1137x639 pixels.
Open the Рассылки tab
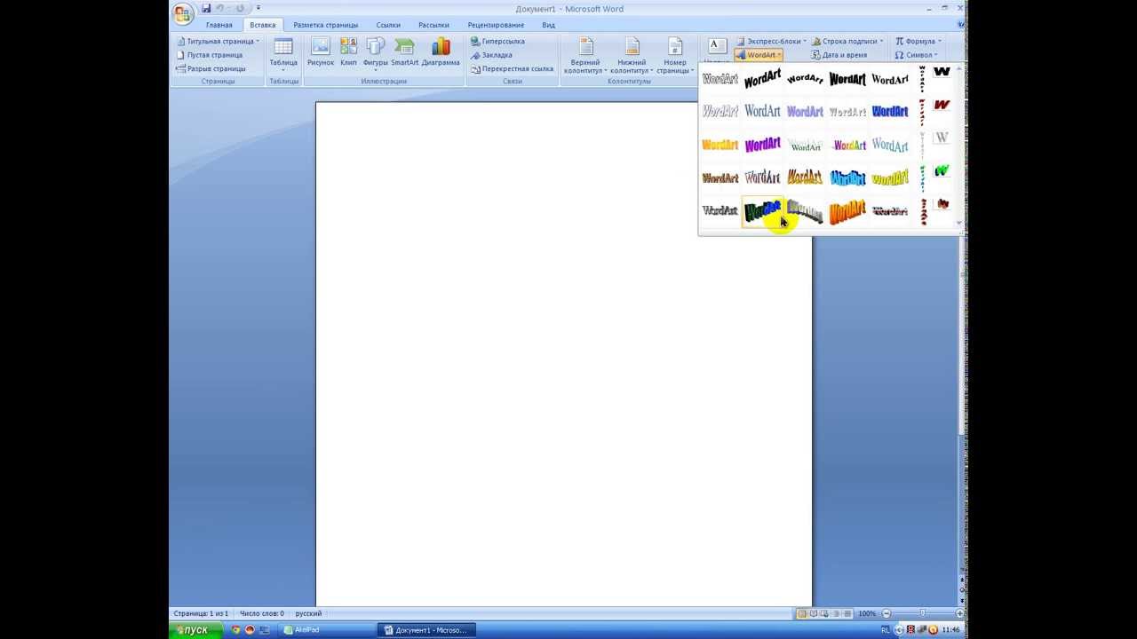433,25
